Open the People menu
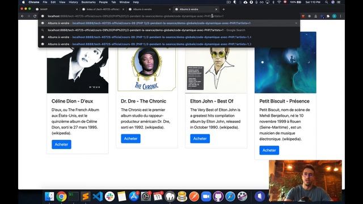The height and width of the screenshot is (204, 363). [103, 2]
